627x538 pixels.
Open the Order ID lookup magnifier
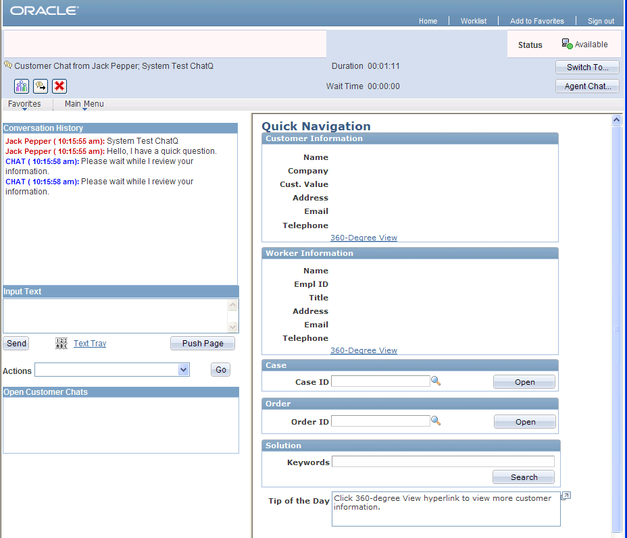coord(436,420)
